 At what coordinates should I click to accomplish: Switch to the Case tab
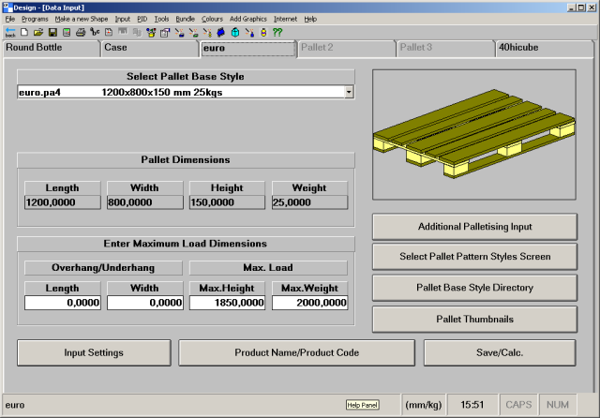coord(150,48)
